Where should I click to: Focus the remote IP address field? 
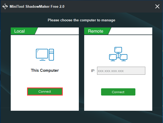tap(121, 71)
